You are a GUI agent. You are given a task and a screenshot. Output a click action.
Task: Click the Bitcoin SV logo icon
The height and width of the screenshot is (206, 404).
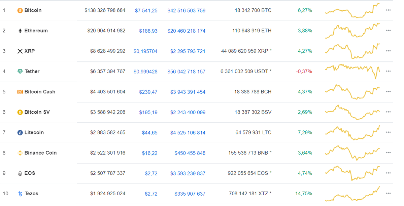[20, 112]
